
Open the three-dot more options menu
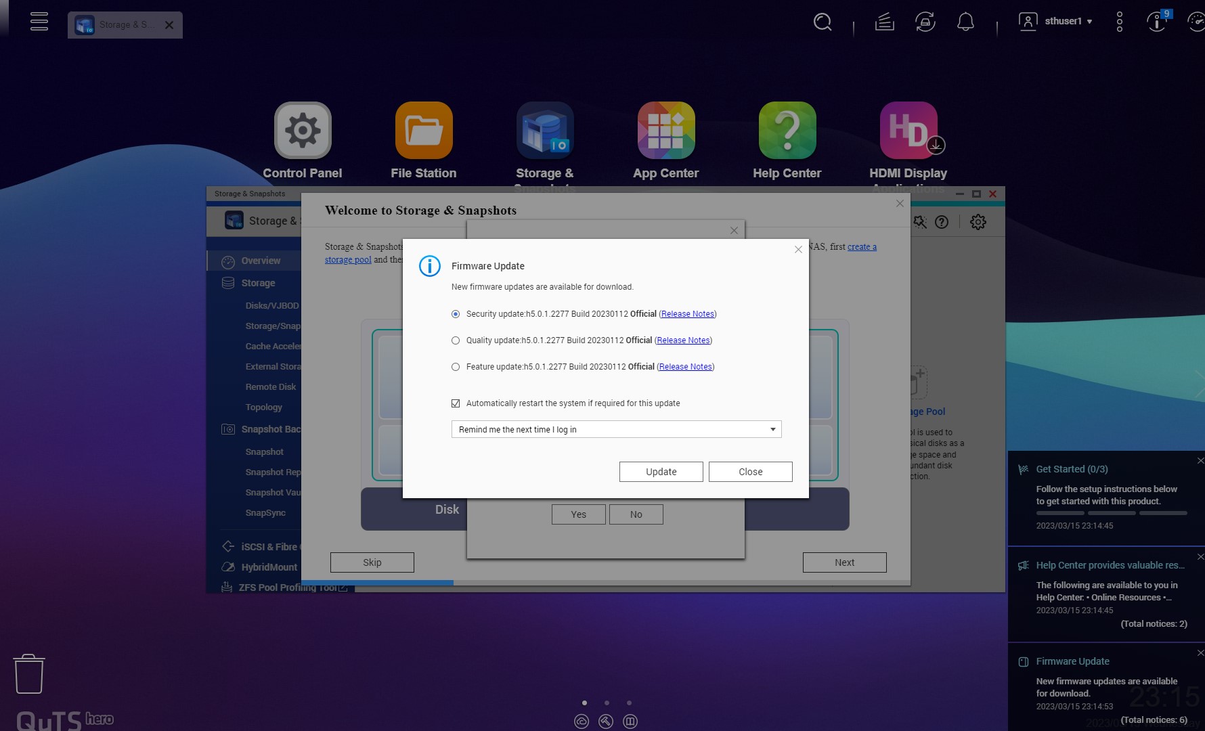(x=1120, y=22)
